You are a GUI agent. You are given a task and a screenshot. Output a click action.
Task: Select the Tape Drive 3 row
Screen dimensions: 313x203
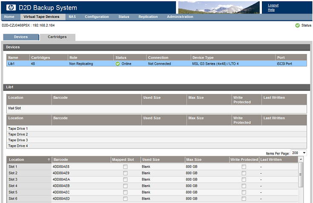157,140
